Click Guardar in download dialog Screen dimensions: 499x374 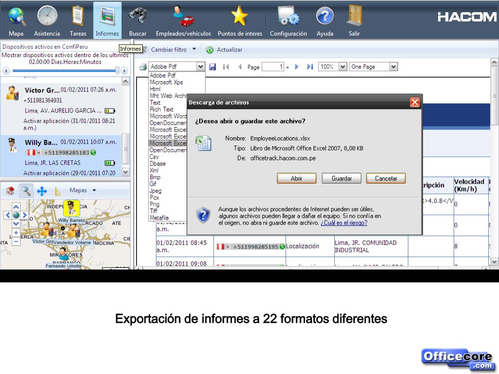pos(342,178)
